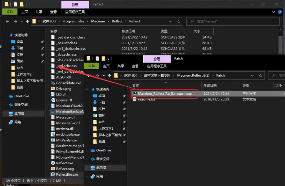Refresh the Reflect window address bar

[x=179, y=21]
